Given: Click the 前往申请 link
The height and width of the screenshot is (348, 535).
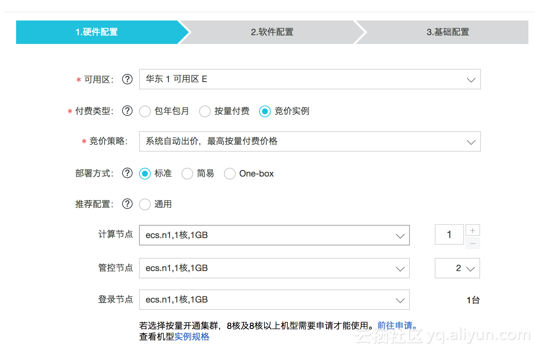Looking at the screenshot, I should coord(397,325).
